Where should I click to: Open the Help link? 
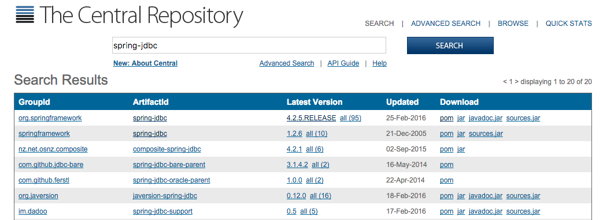pos(379,63)
